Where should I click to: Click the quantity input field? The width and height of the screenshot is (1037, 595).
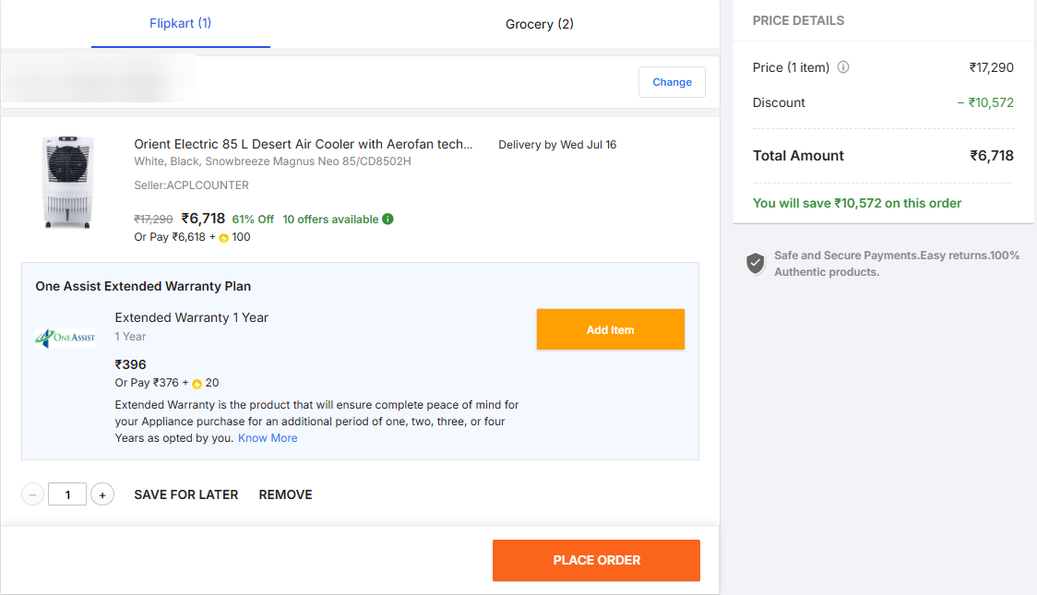tap(67, 495)
